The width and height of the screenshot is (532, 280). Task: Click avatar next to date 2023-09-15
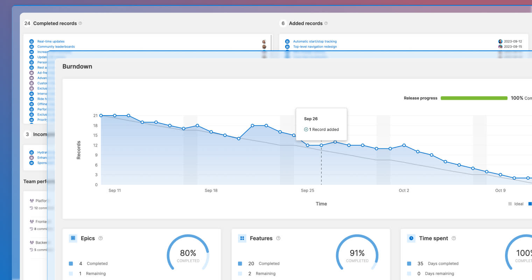500,47
